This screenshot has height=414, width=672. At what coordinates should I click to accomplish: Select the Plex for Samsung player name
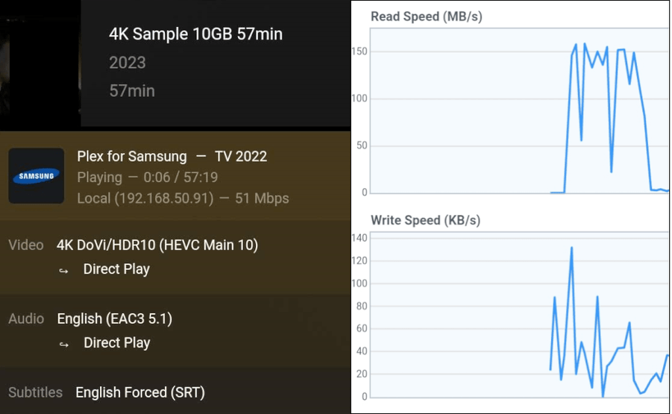132,157
